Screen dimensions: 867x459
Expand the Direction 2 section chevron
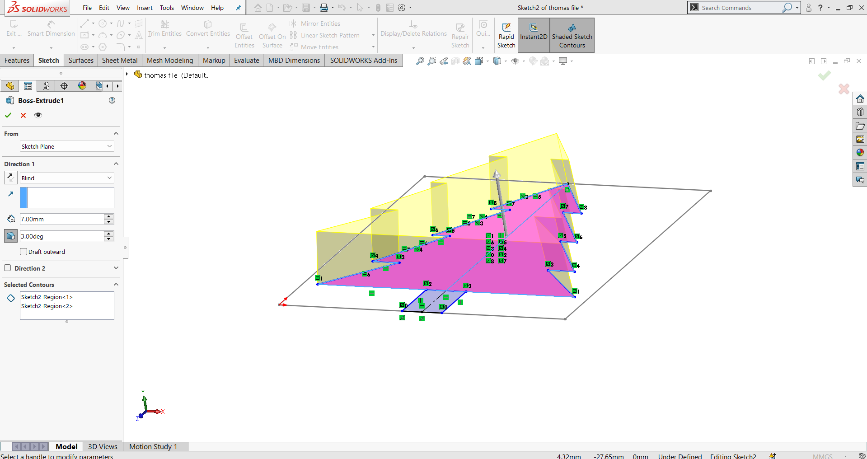(x=116, y=268)
